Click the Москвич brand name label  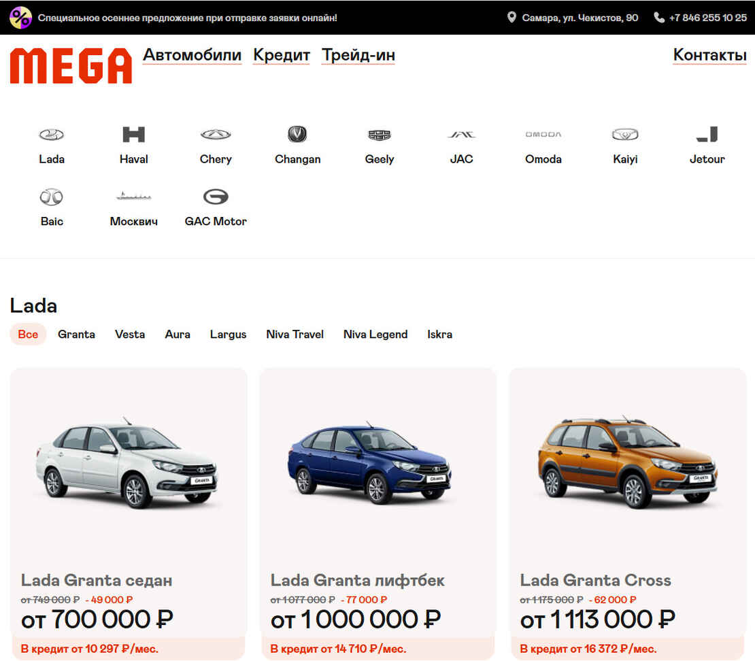134,221
